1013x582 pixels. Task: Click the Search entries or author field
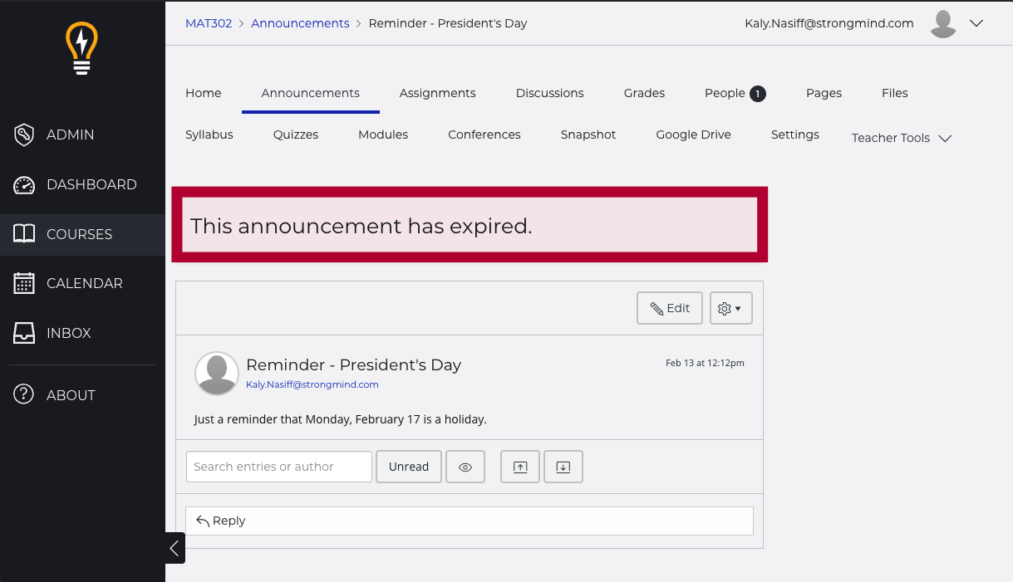click(x=278, y=467)
